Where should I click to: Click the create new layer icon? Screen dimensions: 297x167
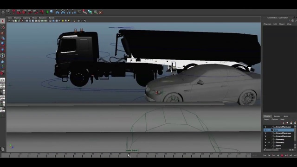pos(291,123)
